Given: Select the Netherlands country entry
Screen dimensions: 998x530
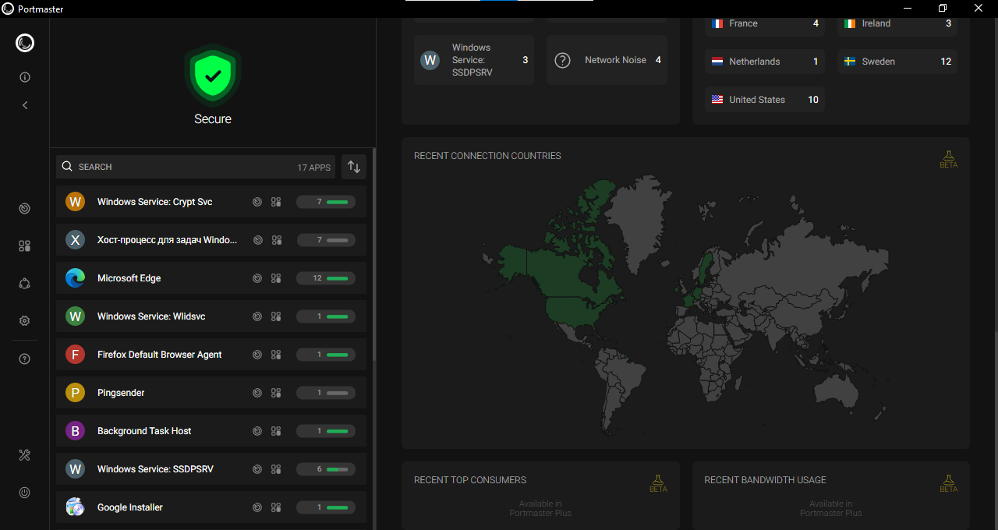Looking at the screenshot, I should tap(765, 62).
